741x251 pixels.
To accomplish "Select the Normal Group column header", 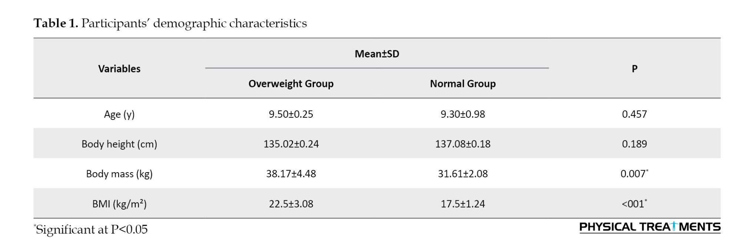I will (x=462, y=84).
